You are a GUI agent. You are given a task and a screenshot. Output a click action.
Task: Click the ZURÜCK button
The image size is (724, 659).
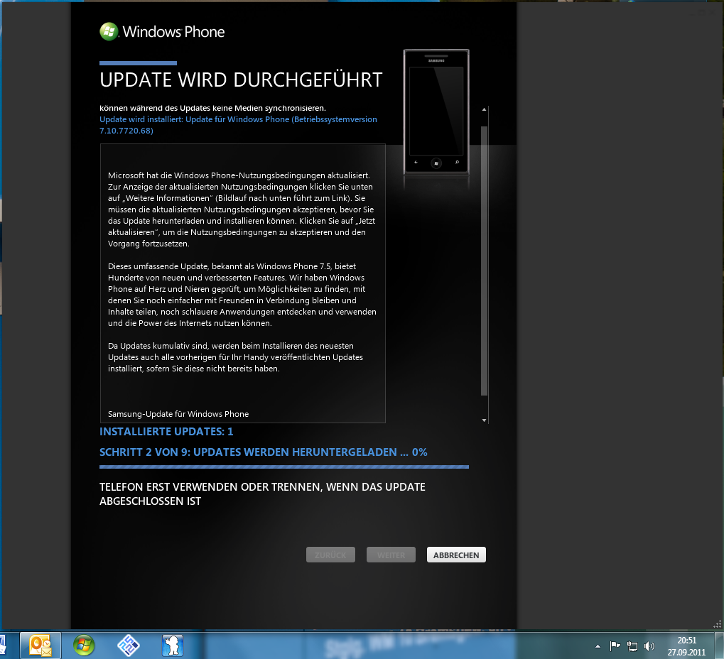tap(330, 555)
